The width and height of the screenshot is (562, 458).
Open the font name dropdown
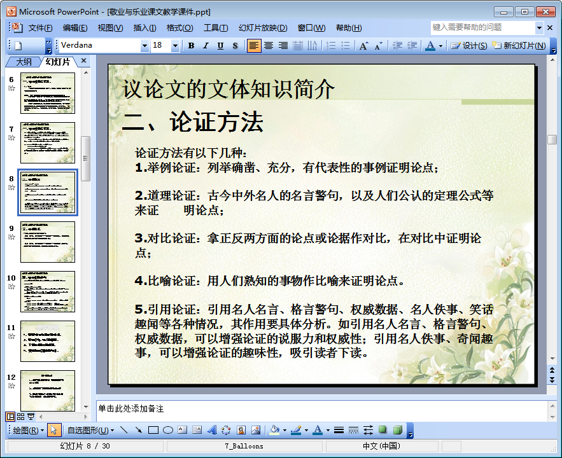tap(144, 45)
